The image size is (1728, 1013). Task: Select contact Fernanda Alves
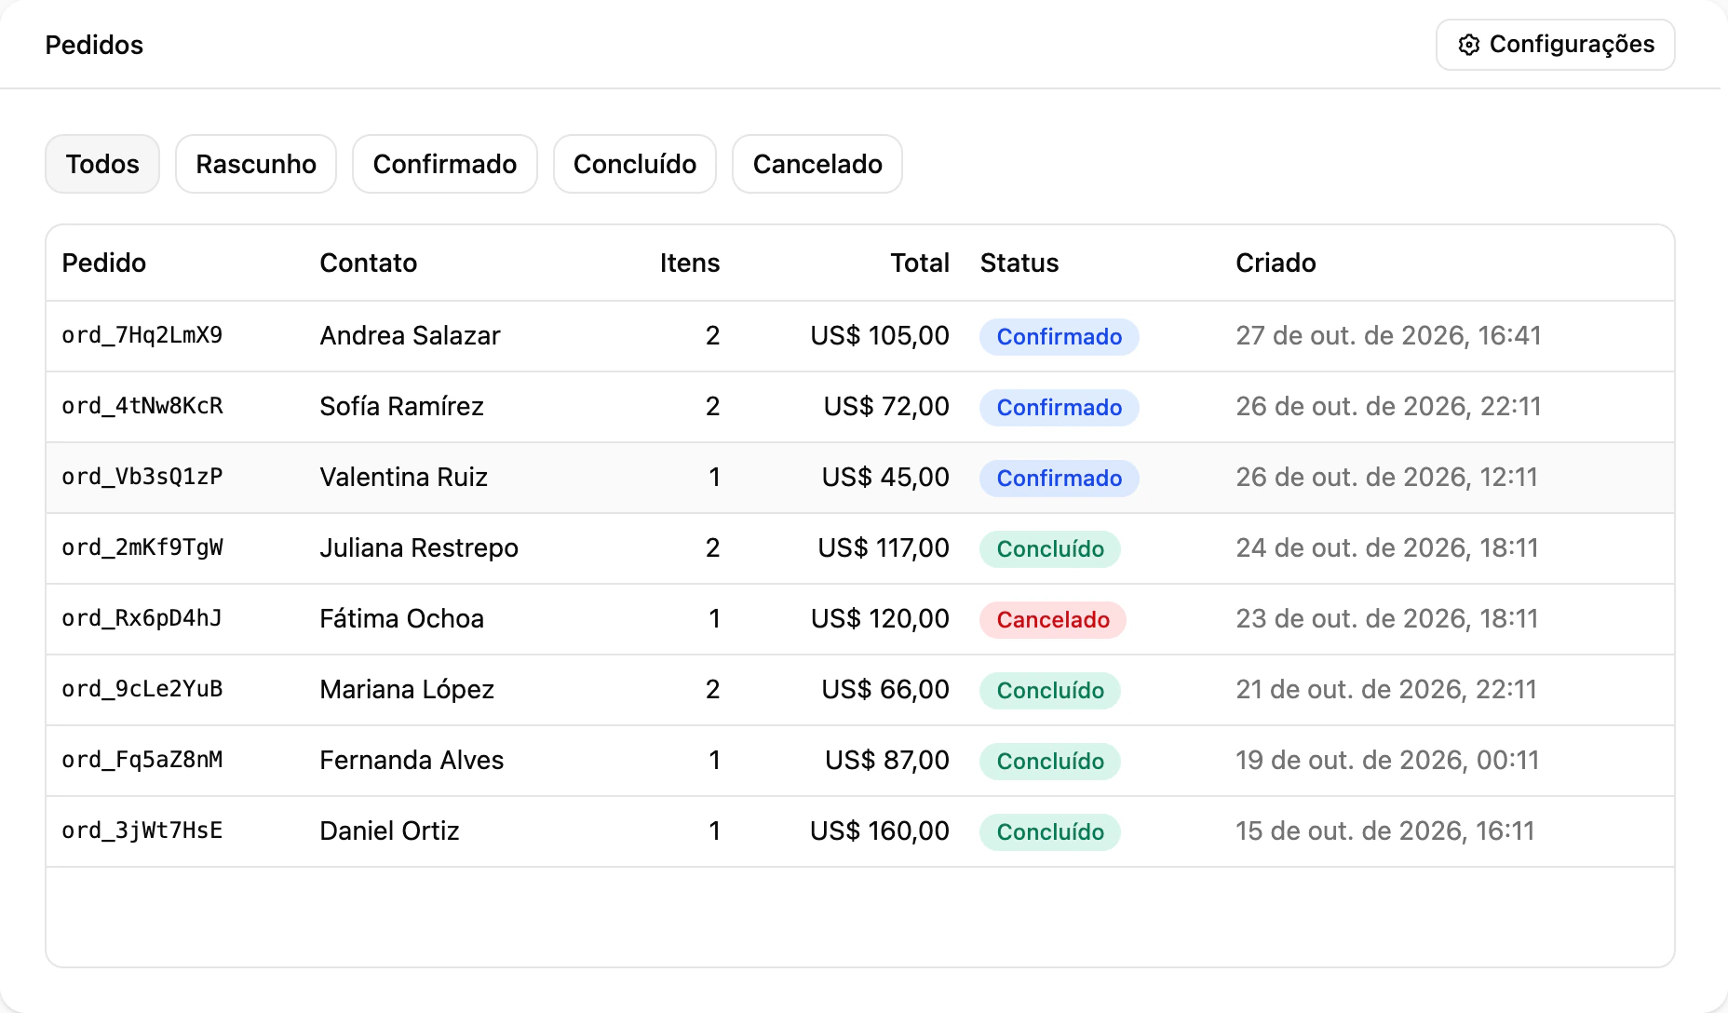tap(412, 760)
